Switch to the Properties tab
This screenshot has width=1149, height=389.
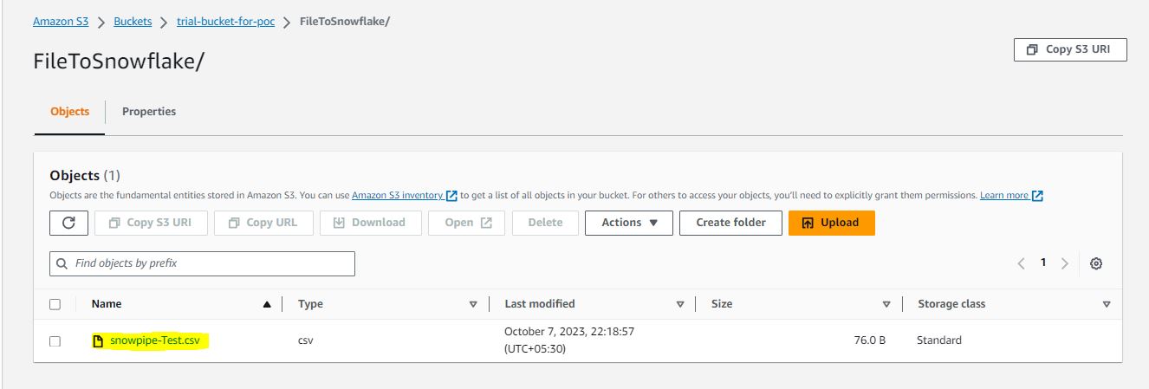coord(149,112)
